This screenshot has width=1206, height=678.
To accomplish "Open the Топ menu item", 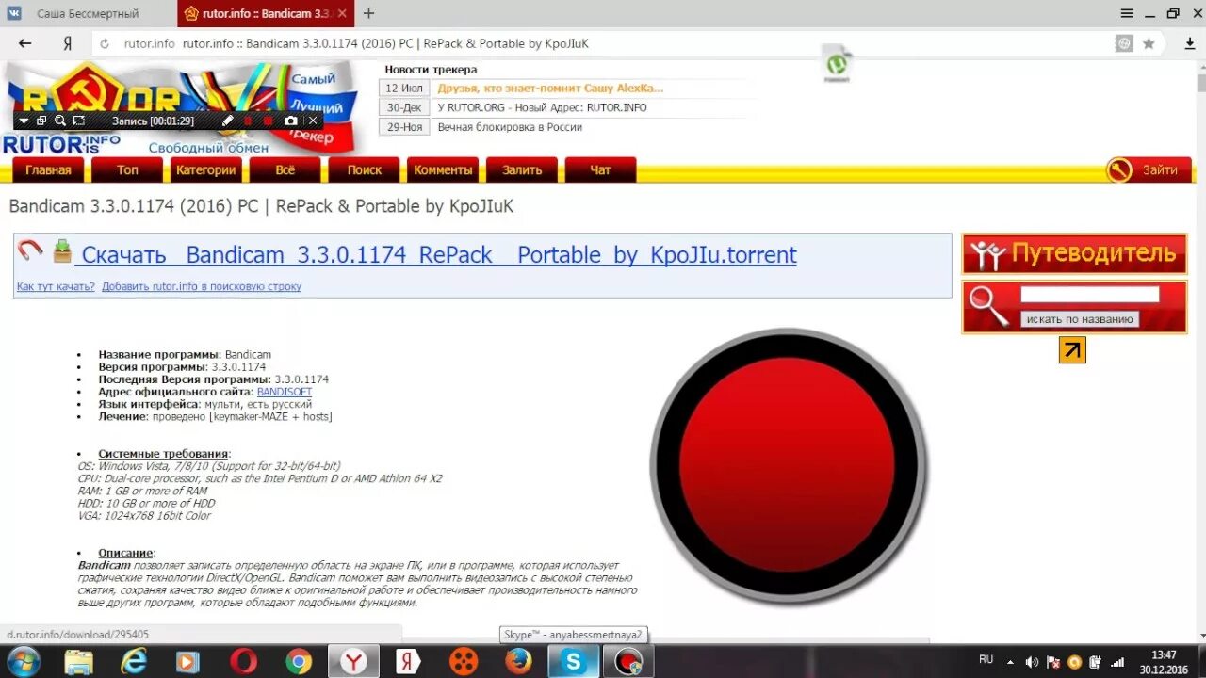I will [127, 170].
